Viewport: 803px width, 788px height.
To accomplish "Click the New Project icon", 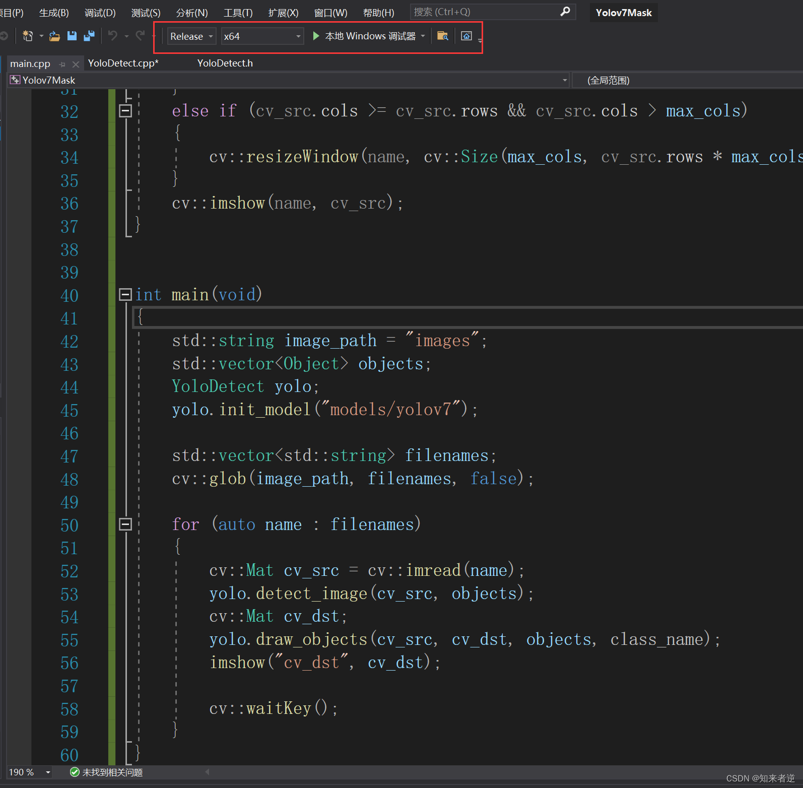I will click(28, 36).
